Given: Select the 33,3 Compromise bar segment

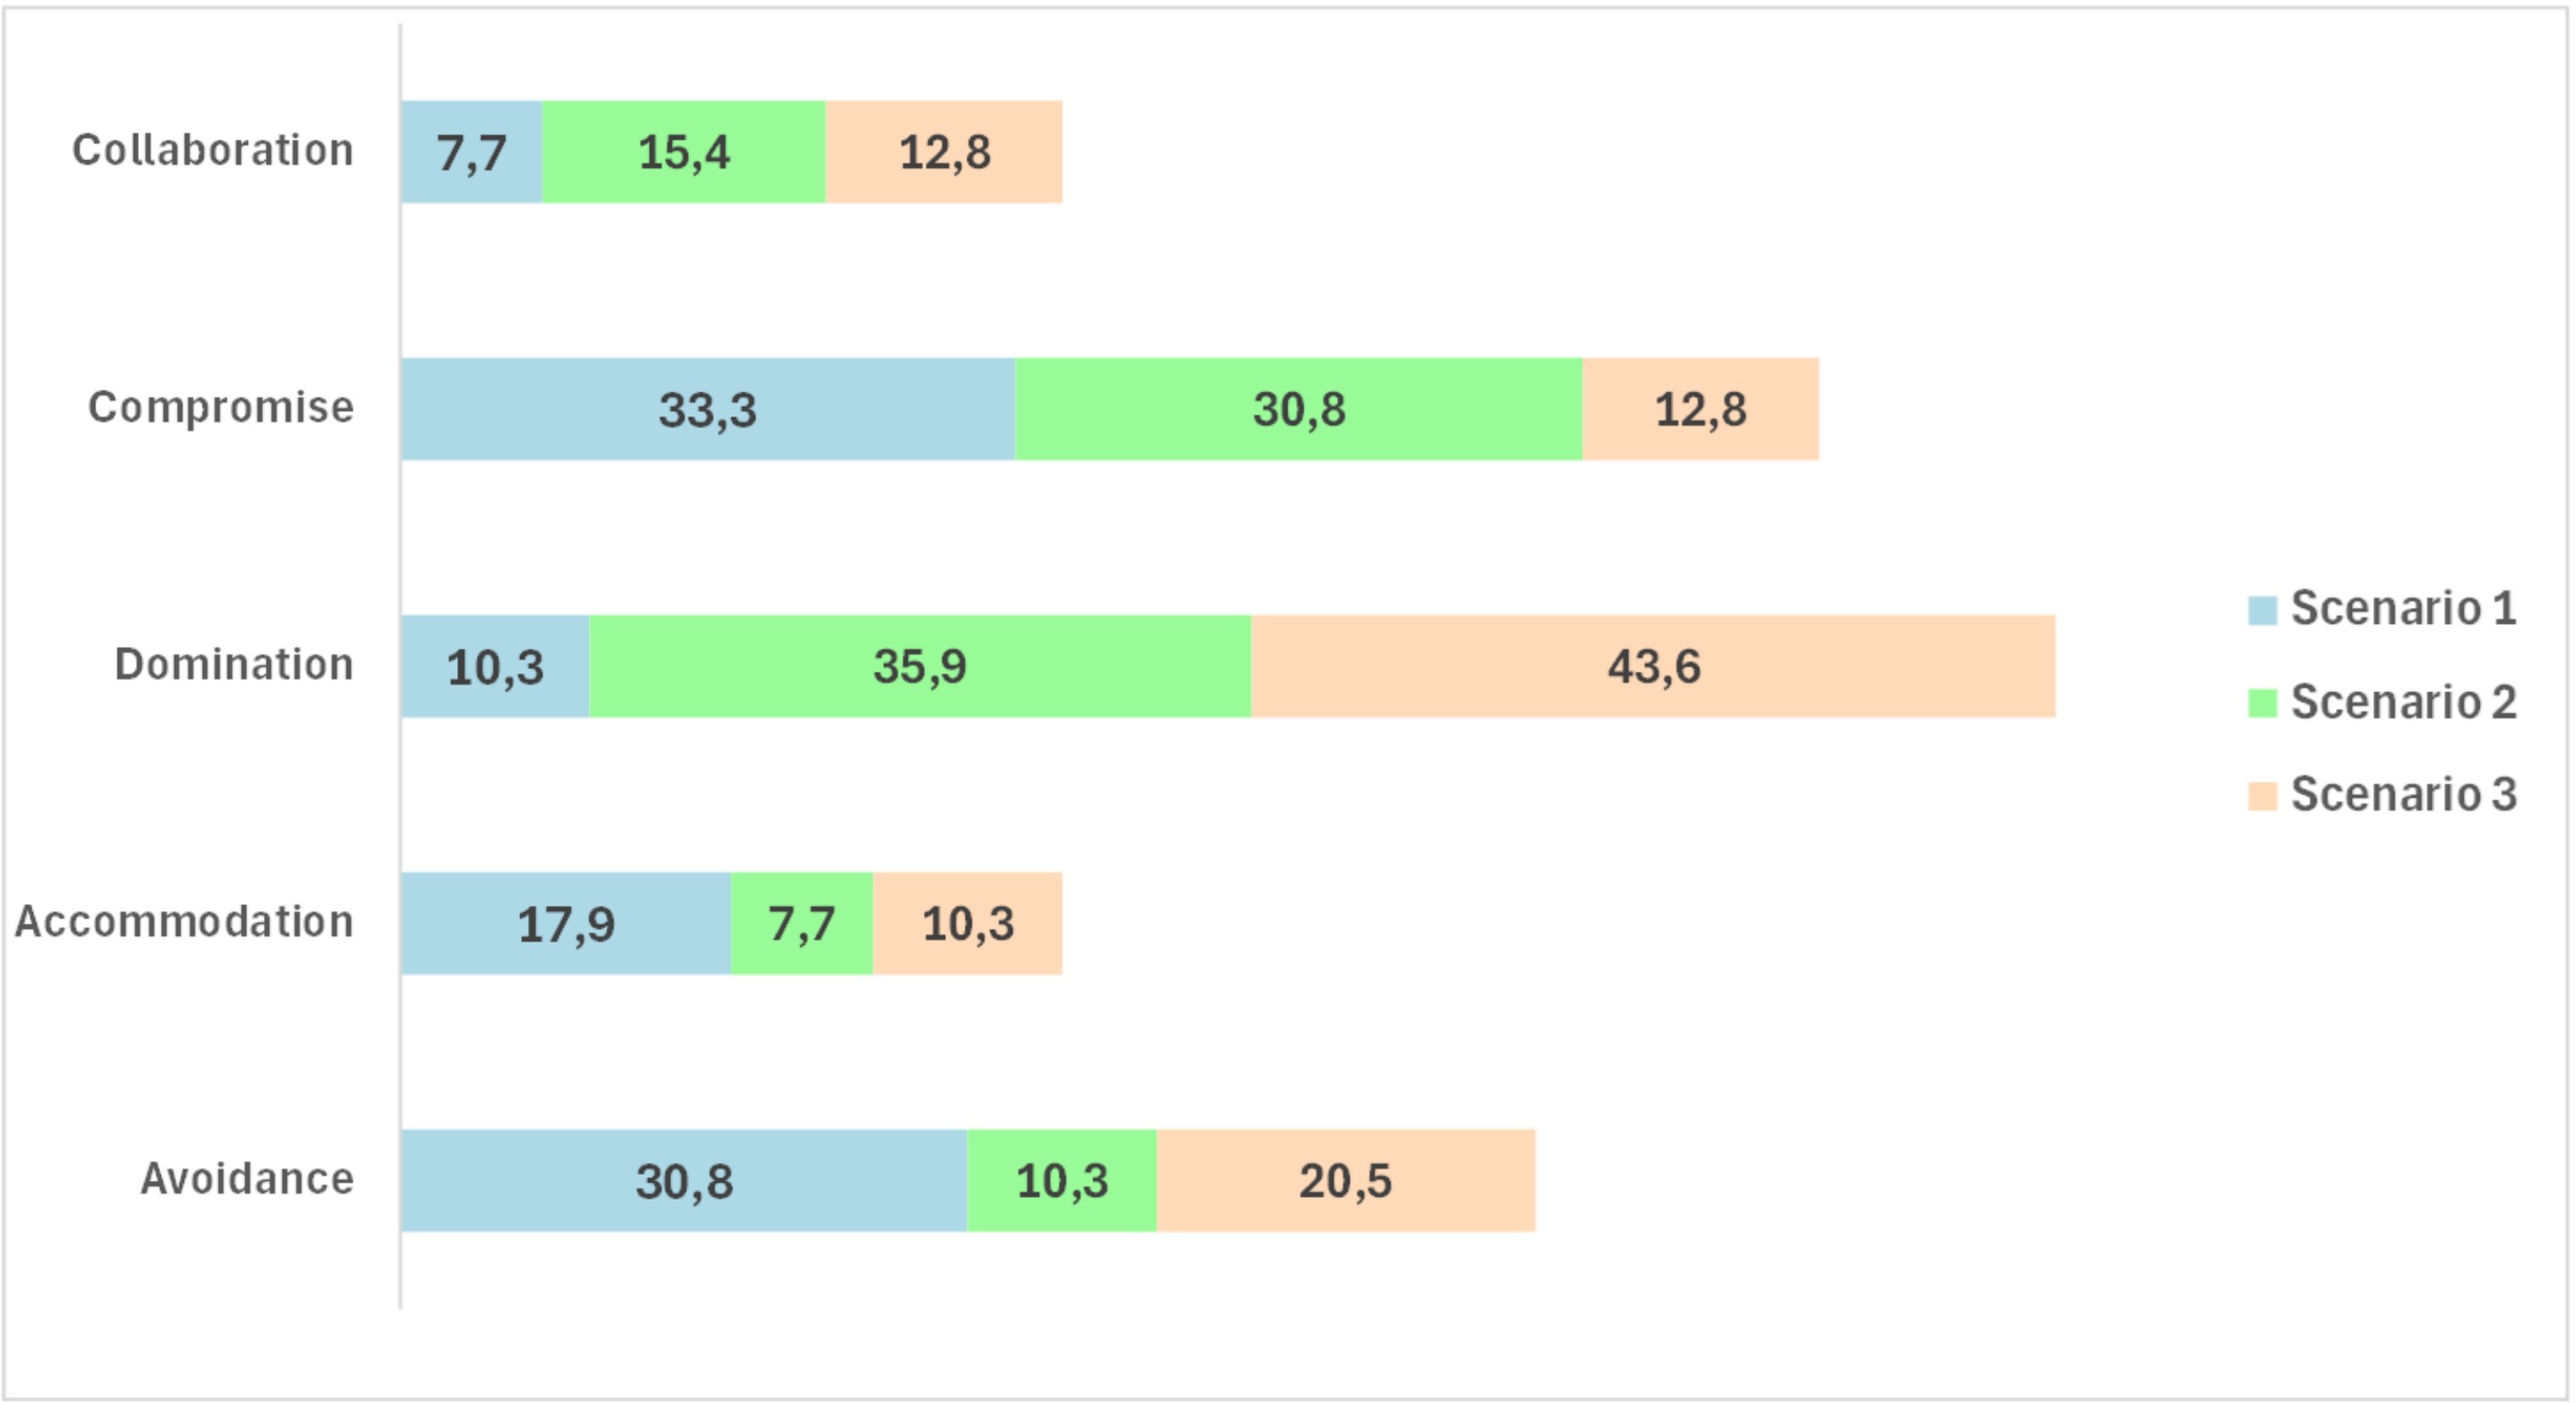Looking at the screenshot, I should pos(708,409).
